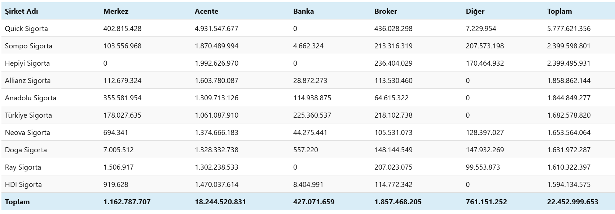This screenshot has width=615, height=214.
Task: Click the Şirket Adı column header
Action: 22,11
